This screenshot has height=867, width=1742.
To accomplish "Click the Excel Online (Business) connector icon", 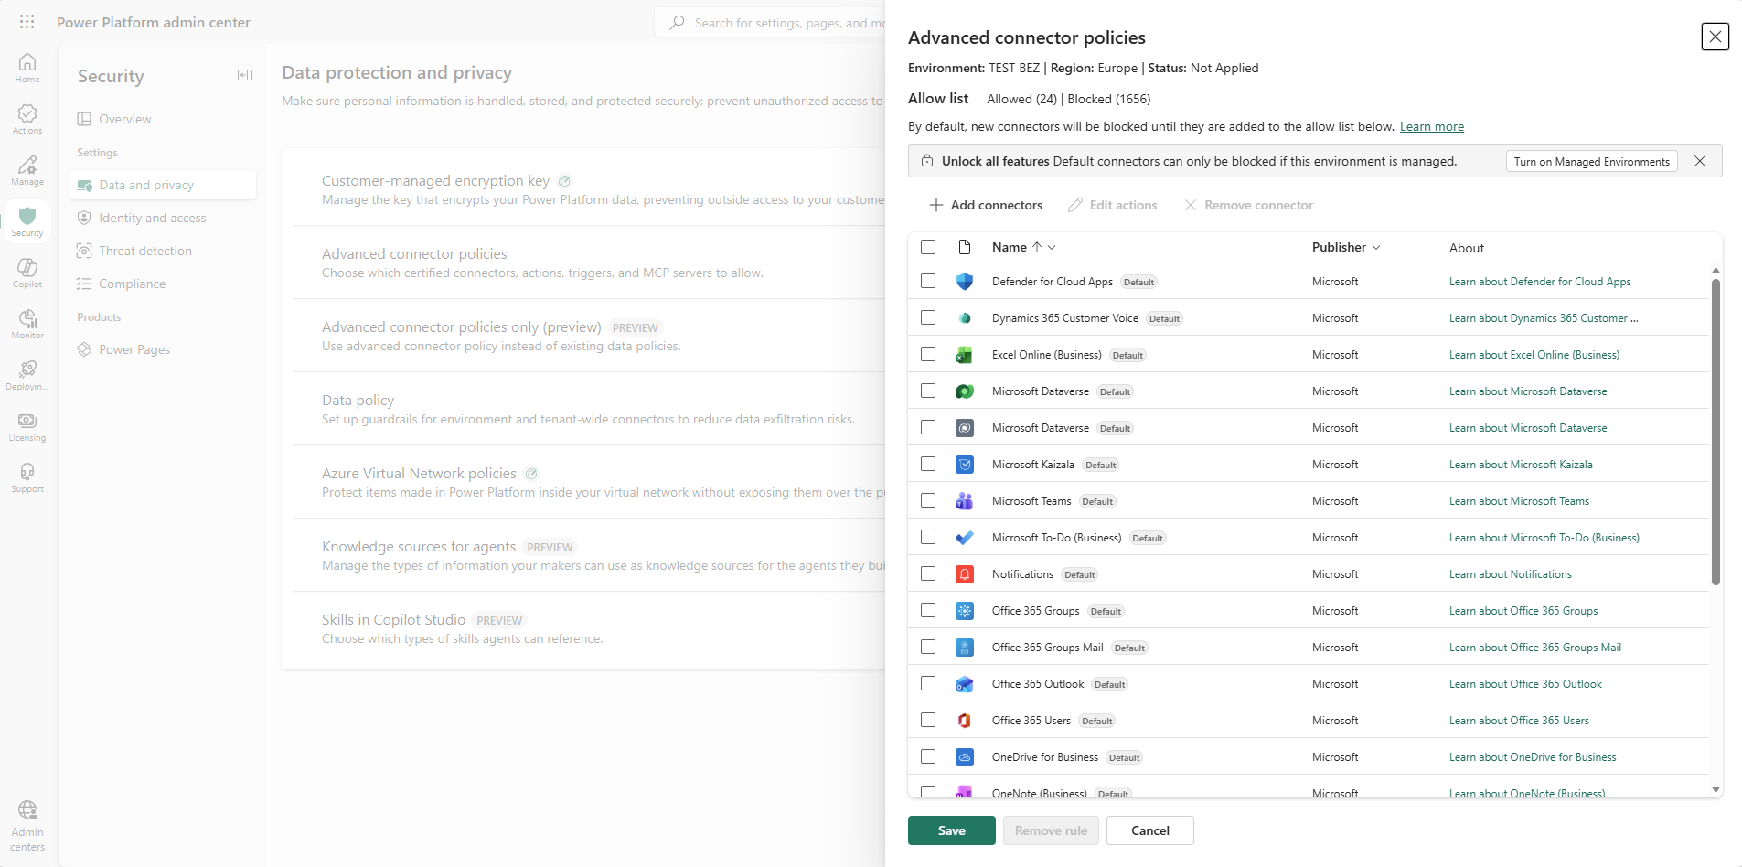I will point(965,355).
